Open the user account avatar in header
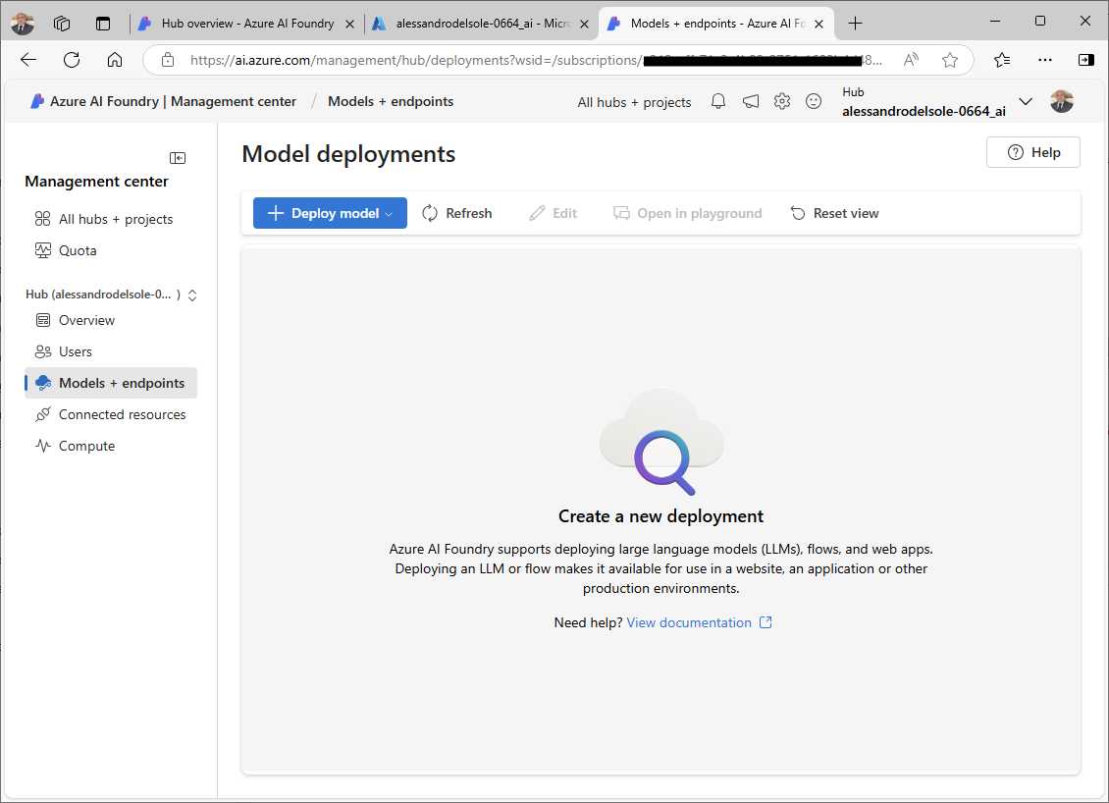The image size is (1109, 803). coord(1062,101)
